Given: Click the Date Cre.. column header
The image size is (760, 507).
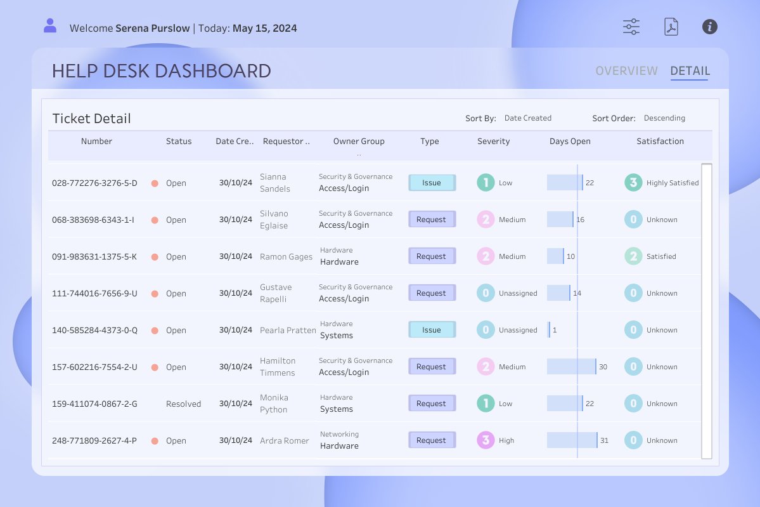Looking at the screenshot, I should [235, 141].
